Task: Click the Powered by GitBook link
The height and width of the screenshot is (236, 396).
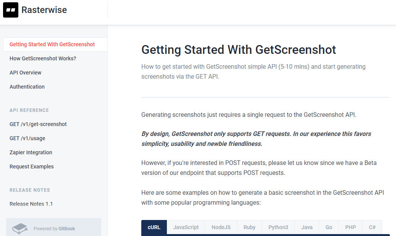Action: [53, 227]
